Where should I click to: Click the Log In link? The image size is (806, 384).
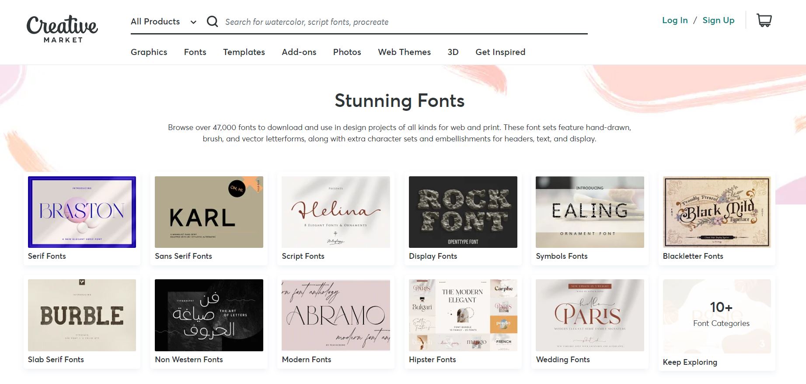tap(675, 20)
